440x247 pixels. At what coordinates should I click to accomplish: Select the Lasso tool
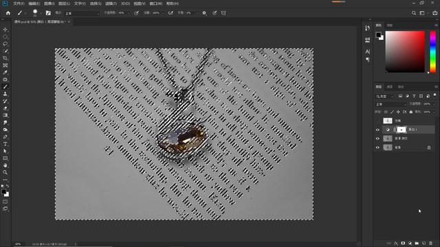click(5, 44)
